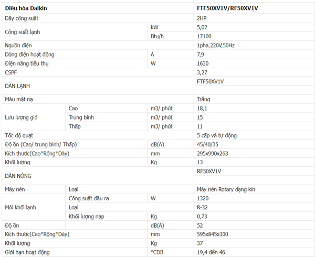Screen dimensions: 315x257
Task: Click the 'Công suất lạnh' label
Action: [23, 31]
